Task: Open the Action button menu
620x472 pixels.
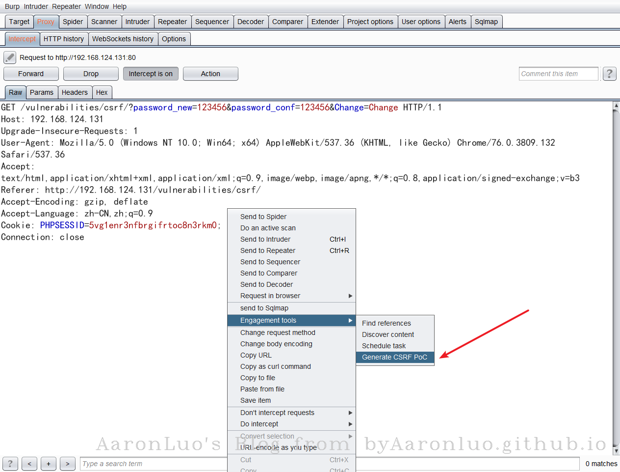Action: pos(210,74)
